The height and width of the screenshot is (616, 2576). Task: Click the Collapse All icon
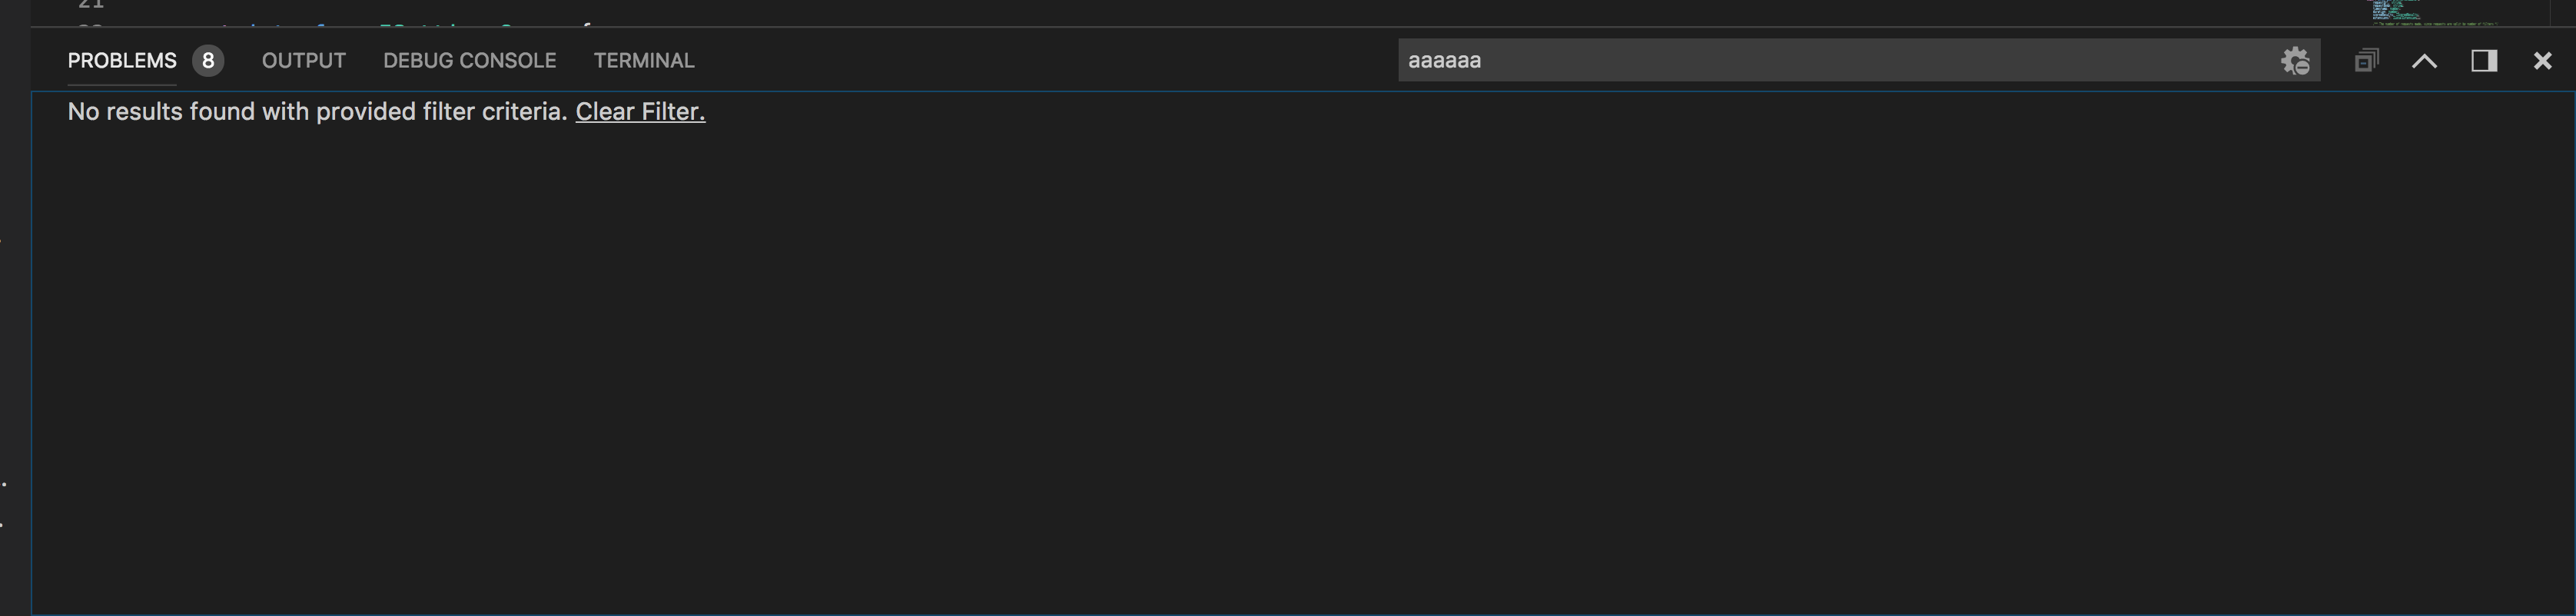point(2366,61)
